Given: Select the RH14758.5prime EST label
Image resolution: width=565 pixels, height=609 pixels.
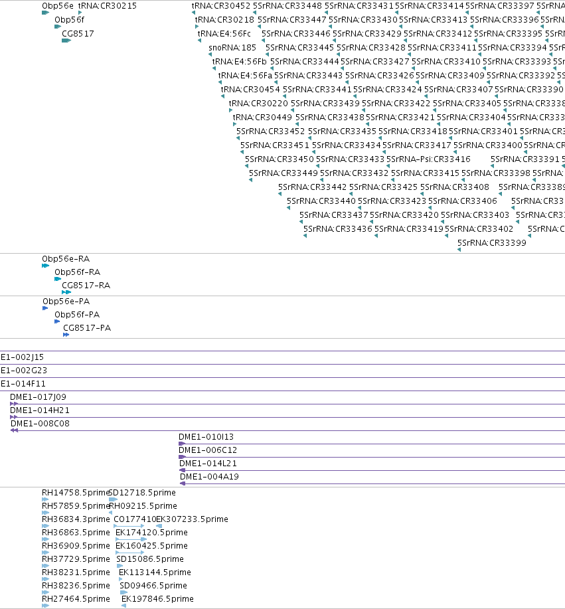Looking at the screenshot, I should coord(75,493).
